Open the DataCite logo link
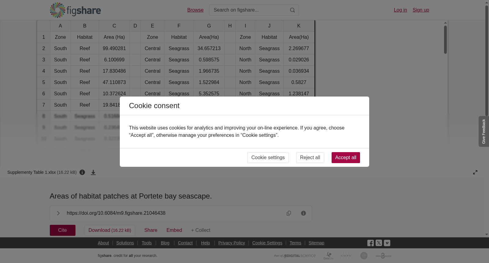 [x=329, y=256]
